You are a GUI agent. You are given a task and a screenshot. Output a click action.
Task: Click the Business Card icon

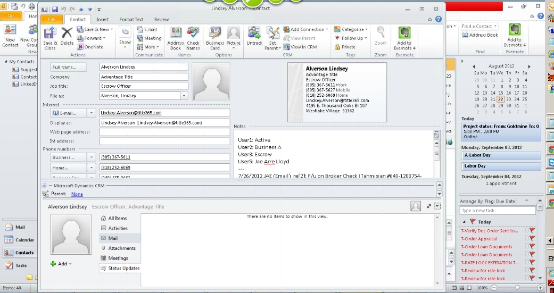coord(215,37)
